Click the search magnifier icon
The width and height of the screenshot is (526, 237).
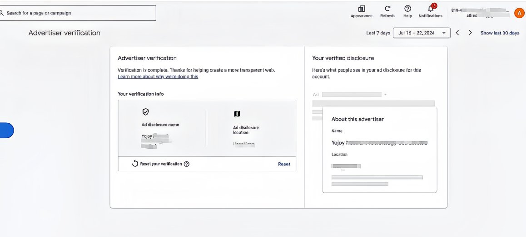point(2,13)
